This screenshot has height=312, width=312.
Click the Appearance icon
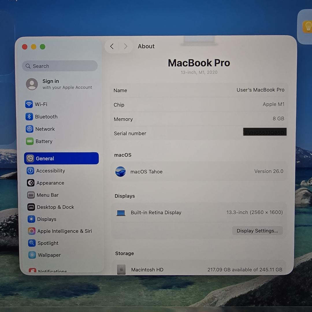(x=31, y=183)
